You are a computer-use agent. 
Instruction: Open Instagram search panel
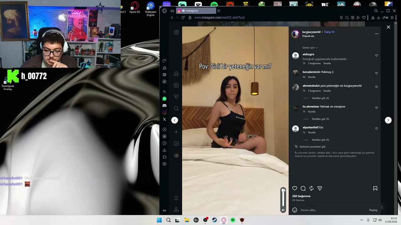pos(176,108)
